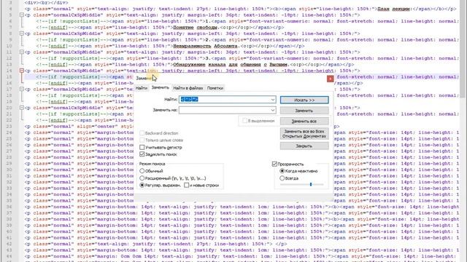Select the Заменить tab

click(161, 87)
